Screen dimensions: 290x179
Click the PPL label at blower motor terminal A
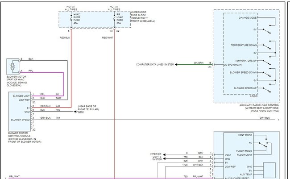30,71
